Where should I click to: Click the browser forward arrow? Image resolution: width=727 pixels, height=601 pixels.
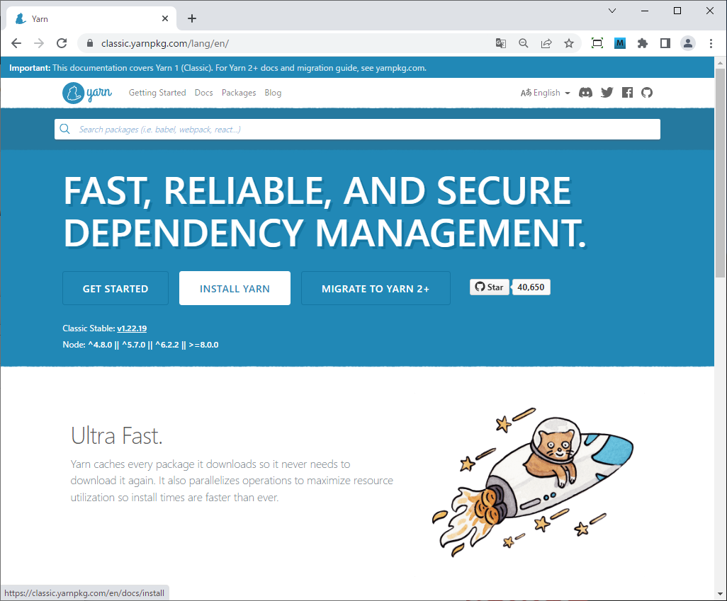tap(39, 44)
